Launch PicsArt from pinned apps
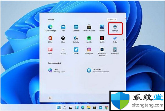 (x=63, y=51)
